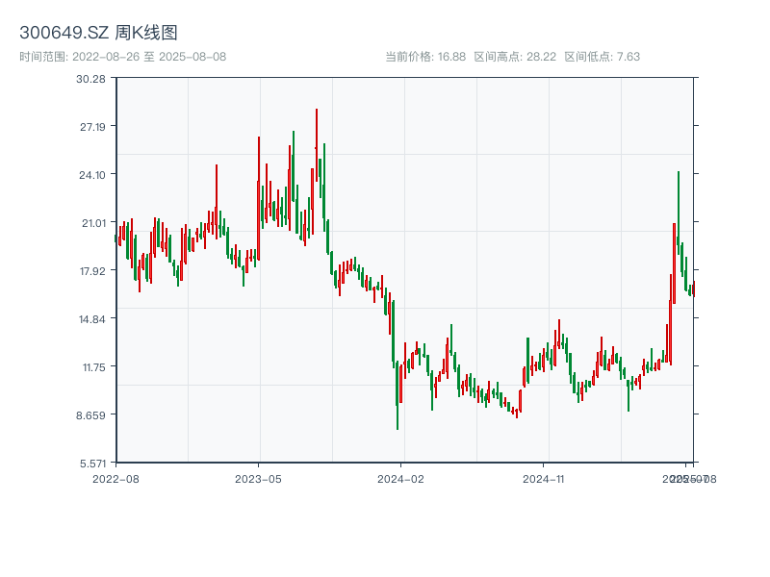Click x-axis label 2024-11
This screenshot has width=770, height=577.
(x=544, y=479)
